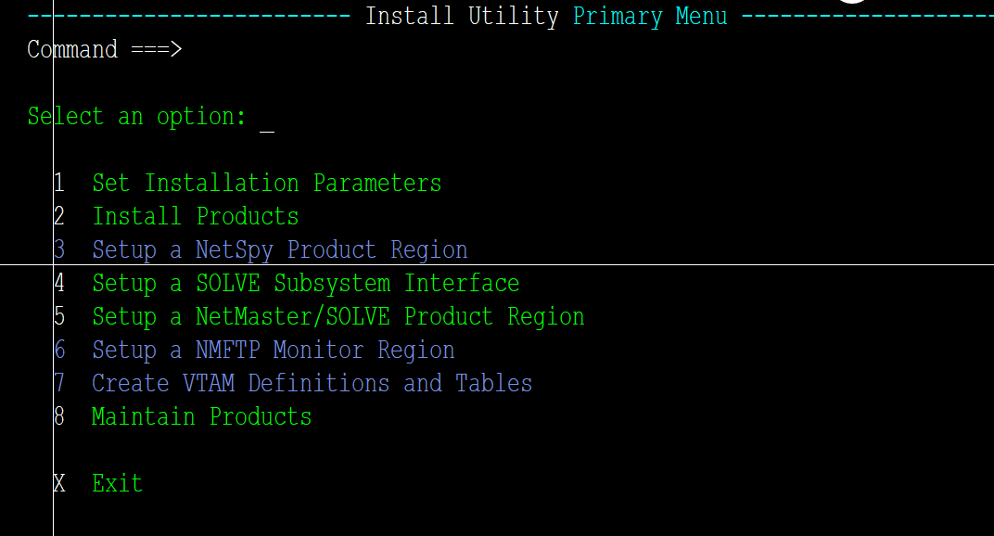Viewport: 994px width, 536px height.
Task: Select Create VTAM Definitions and Tables
Action: 312,384
